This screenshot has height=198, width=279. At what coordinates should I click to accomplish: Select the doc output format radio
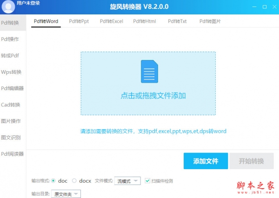[x=53, y=181]
